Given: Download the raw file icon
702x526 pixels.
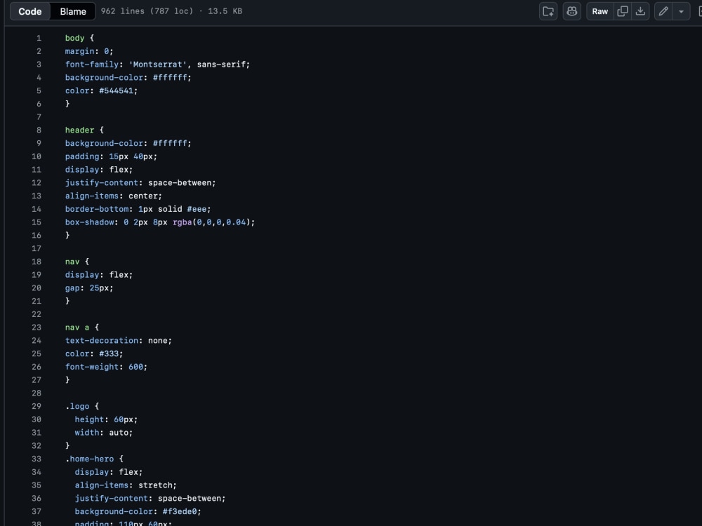Looking at the screenshot, I should [x=640, y=11].
